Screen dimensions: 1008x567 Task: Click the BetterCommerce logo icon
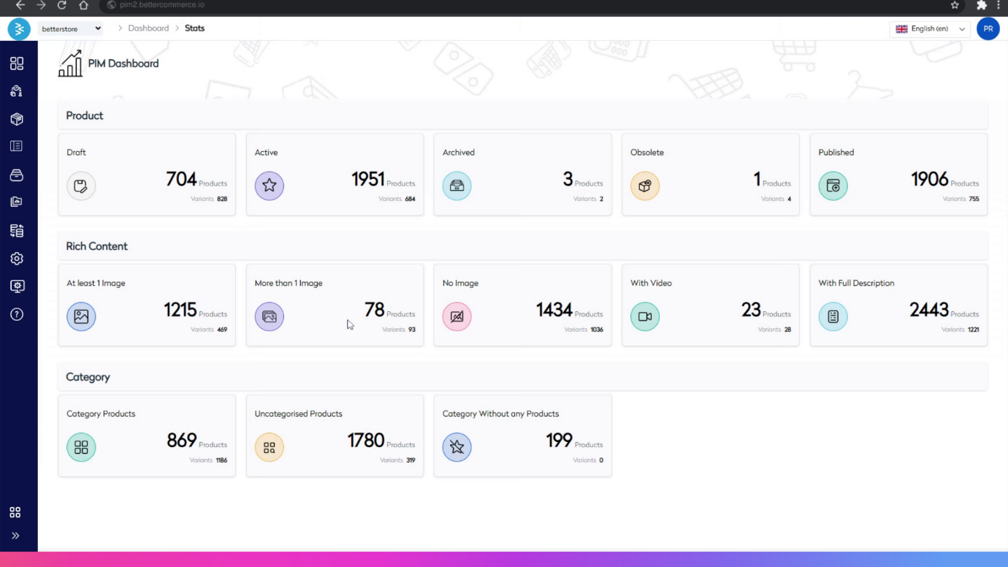pos(18,29)
